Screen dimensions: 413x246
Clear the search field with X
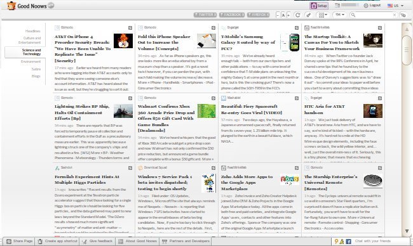click(x=395, y=15)
